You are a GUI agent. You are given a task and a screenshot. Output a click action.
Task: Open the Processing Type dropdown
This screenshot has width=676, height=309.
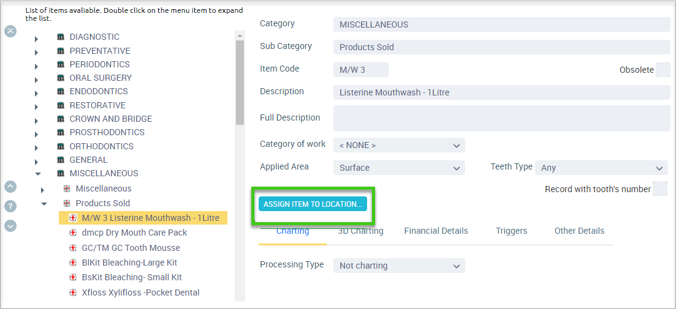point(399,266)
